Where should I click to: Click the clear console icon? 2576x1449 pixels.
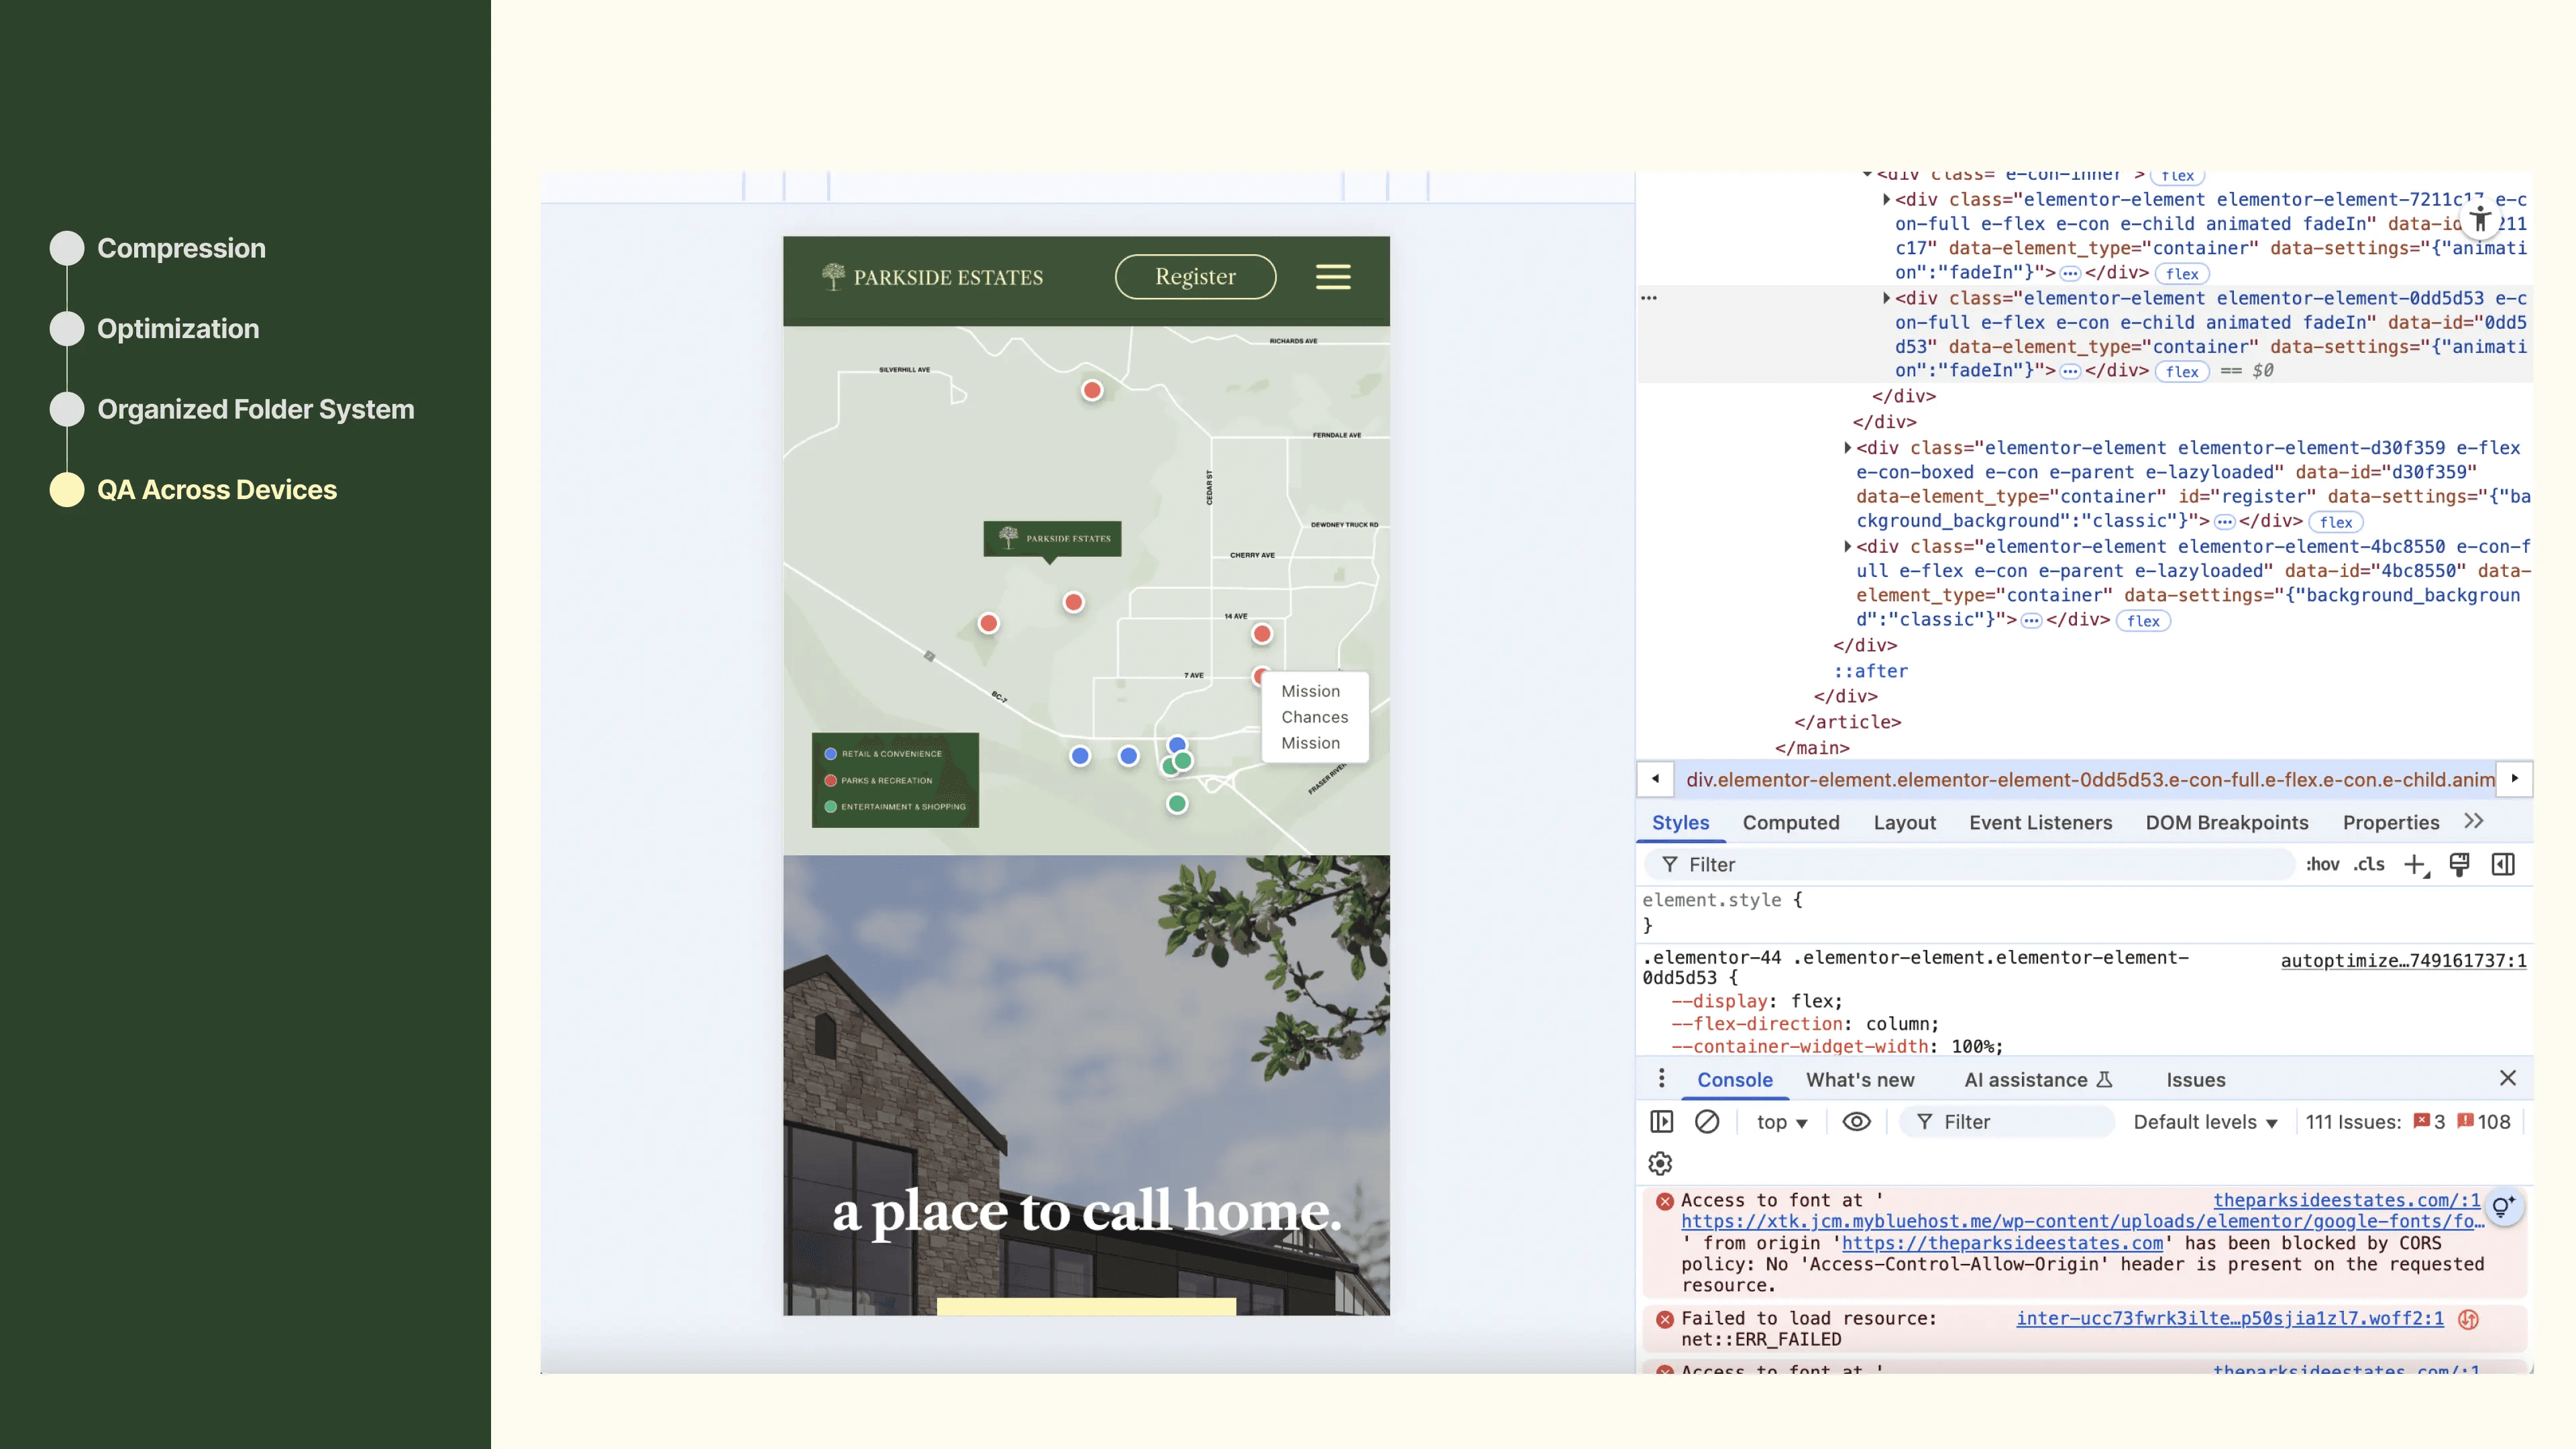(1707, 1122)
